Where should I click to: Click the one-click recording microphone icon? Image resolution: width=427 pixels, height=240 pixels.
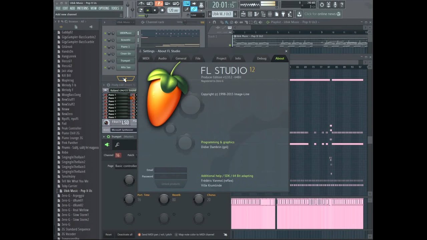pos(335,5)
